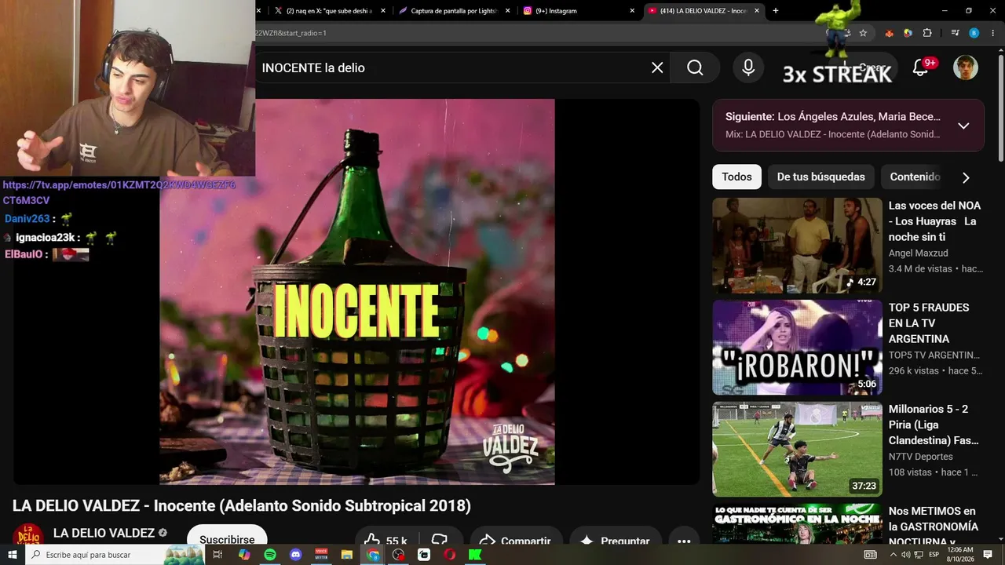1005x565 pixels.
Task: Click the orange fox extension icon
Action: (x=889, y=33)
